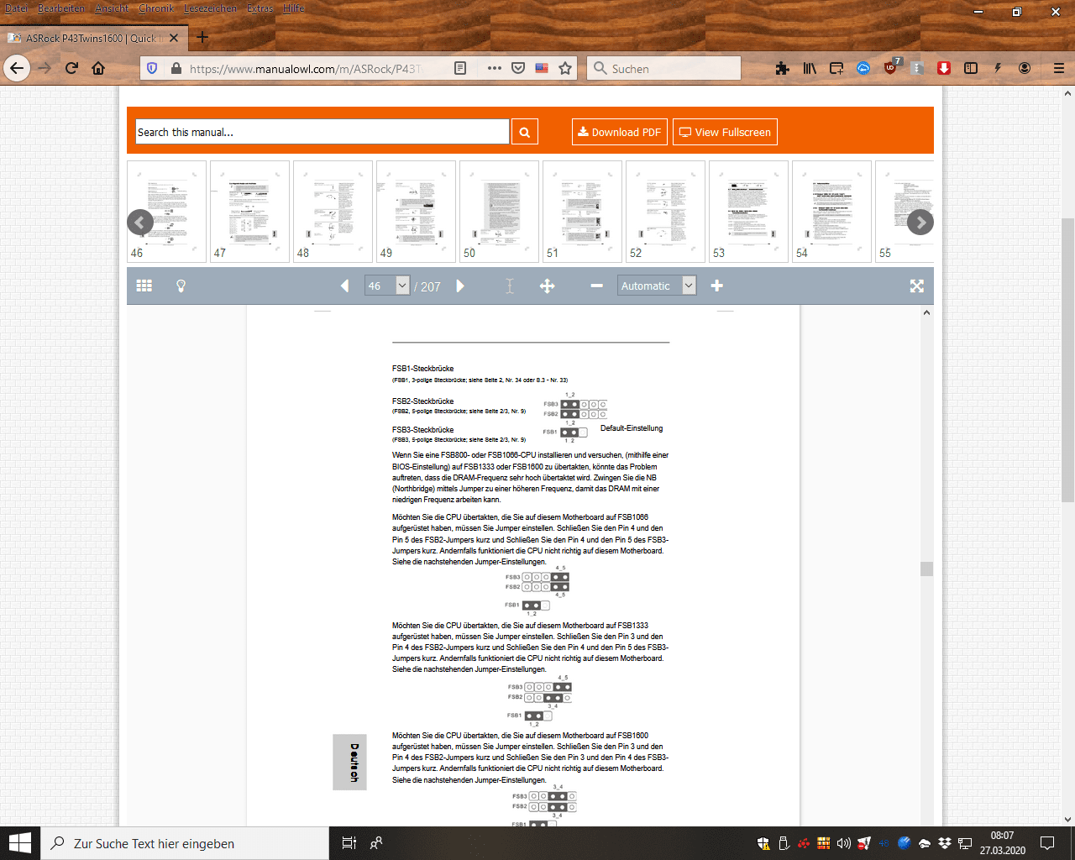Open the extensions puzzle piece icon
This screenshot has width=1075, height=860.
click(x=783, y=68)
